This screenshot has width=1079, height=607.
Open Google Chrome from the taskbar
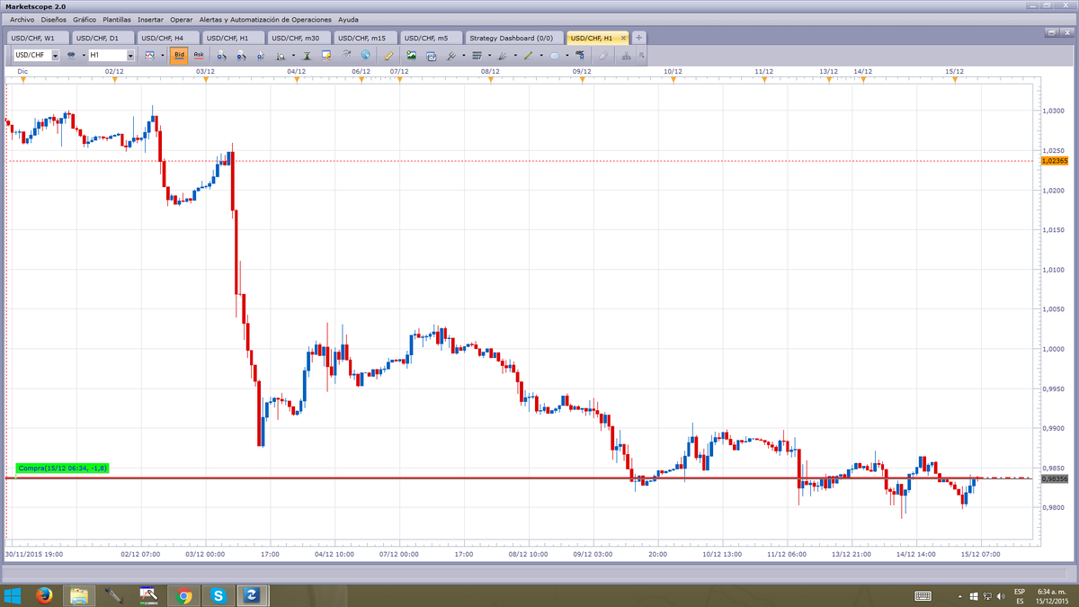coord(183,594)
